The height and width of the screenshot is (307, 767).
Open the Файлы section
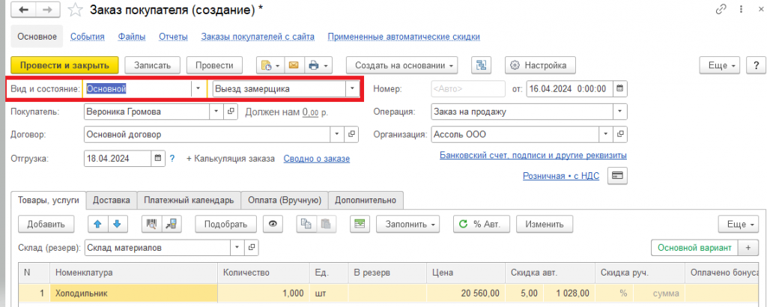tap(132, 37)
